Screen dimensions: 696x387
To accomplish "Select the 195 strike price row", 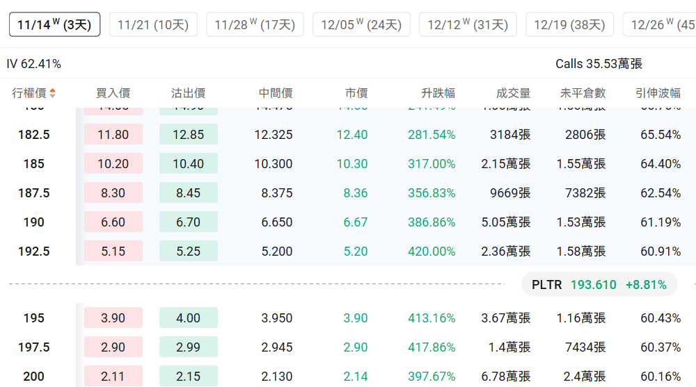I will 33,318.
